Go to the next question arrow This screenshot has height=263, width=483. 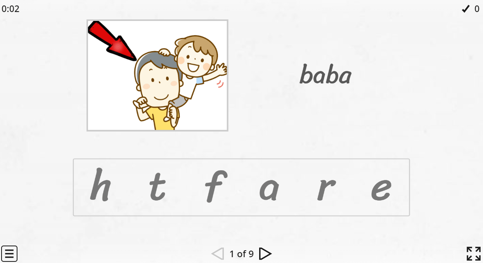coord(265,254)
